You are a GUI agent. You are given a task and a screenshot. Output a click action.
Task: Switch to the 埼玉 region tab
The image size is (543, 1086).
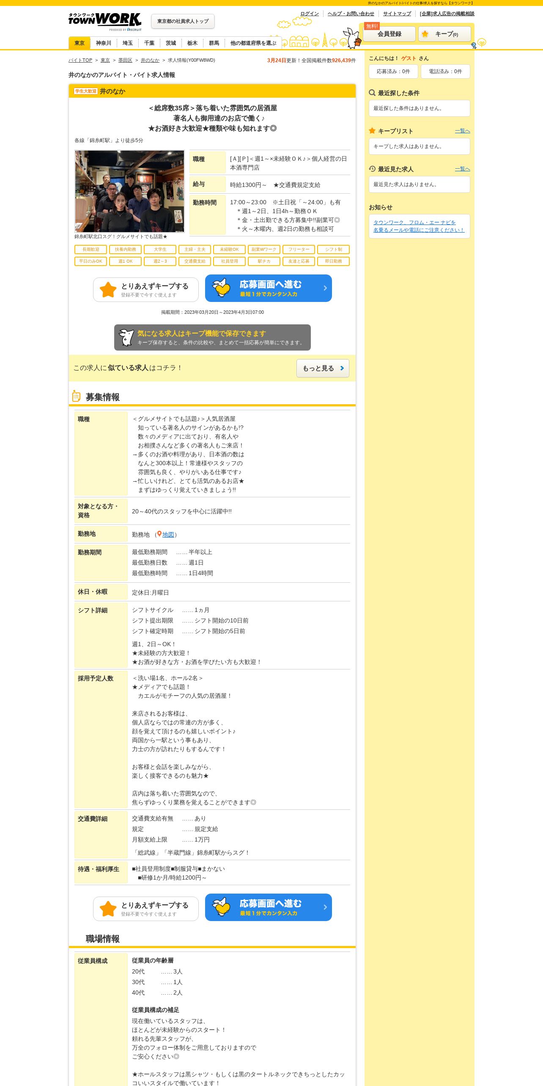(x=128, y=43)
